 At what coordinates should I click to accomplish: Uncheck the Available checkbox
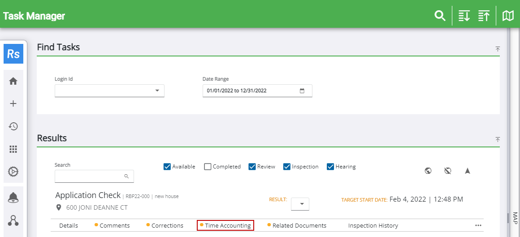(168, 167)
